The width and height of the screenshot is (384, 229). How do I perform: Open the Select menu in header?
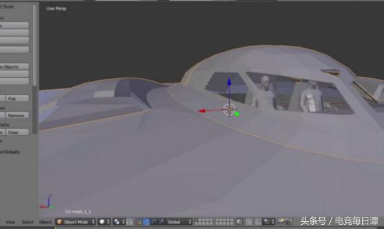coord(27,222)
